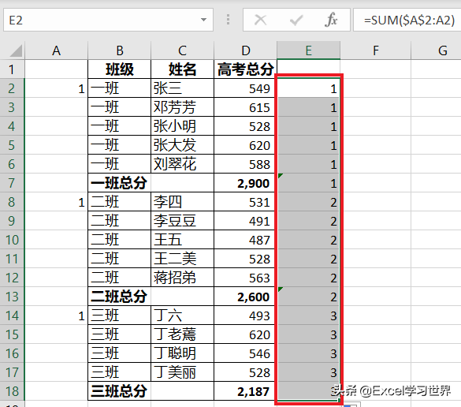Click cell containing 丁六

(x=182, y=316)
